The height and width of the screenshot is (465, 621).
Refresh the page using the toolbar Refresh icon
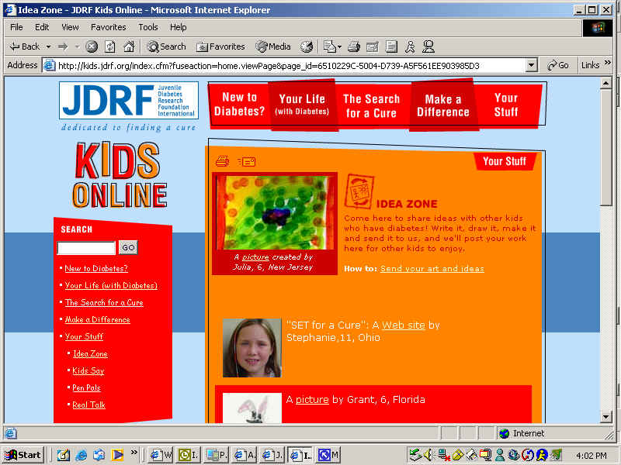click(110, 46)
